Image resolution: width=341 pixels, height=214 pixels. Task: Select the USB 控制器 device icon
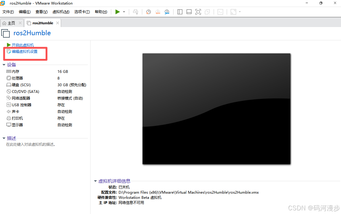click(9, 105)
